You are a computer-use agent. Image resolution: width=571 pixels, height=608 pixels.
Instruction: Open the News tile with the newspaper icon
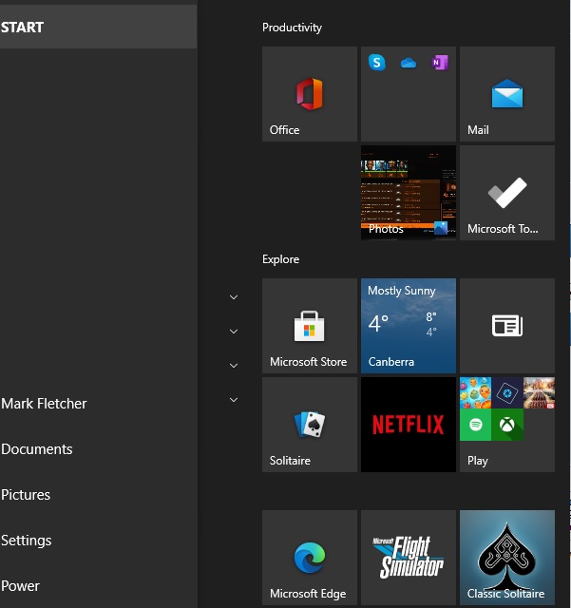coord(507,326)
